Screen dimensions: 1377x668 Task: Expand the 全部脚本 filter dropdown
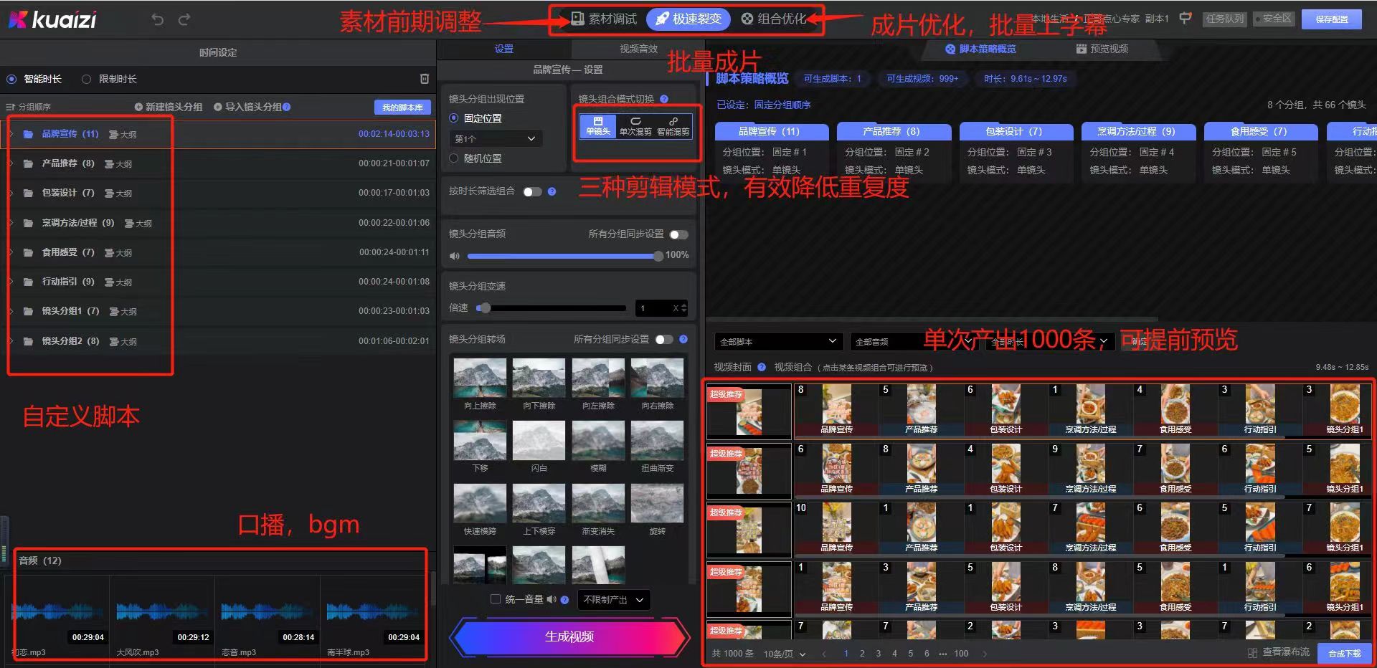click(x=778, y=342)
